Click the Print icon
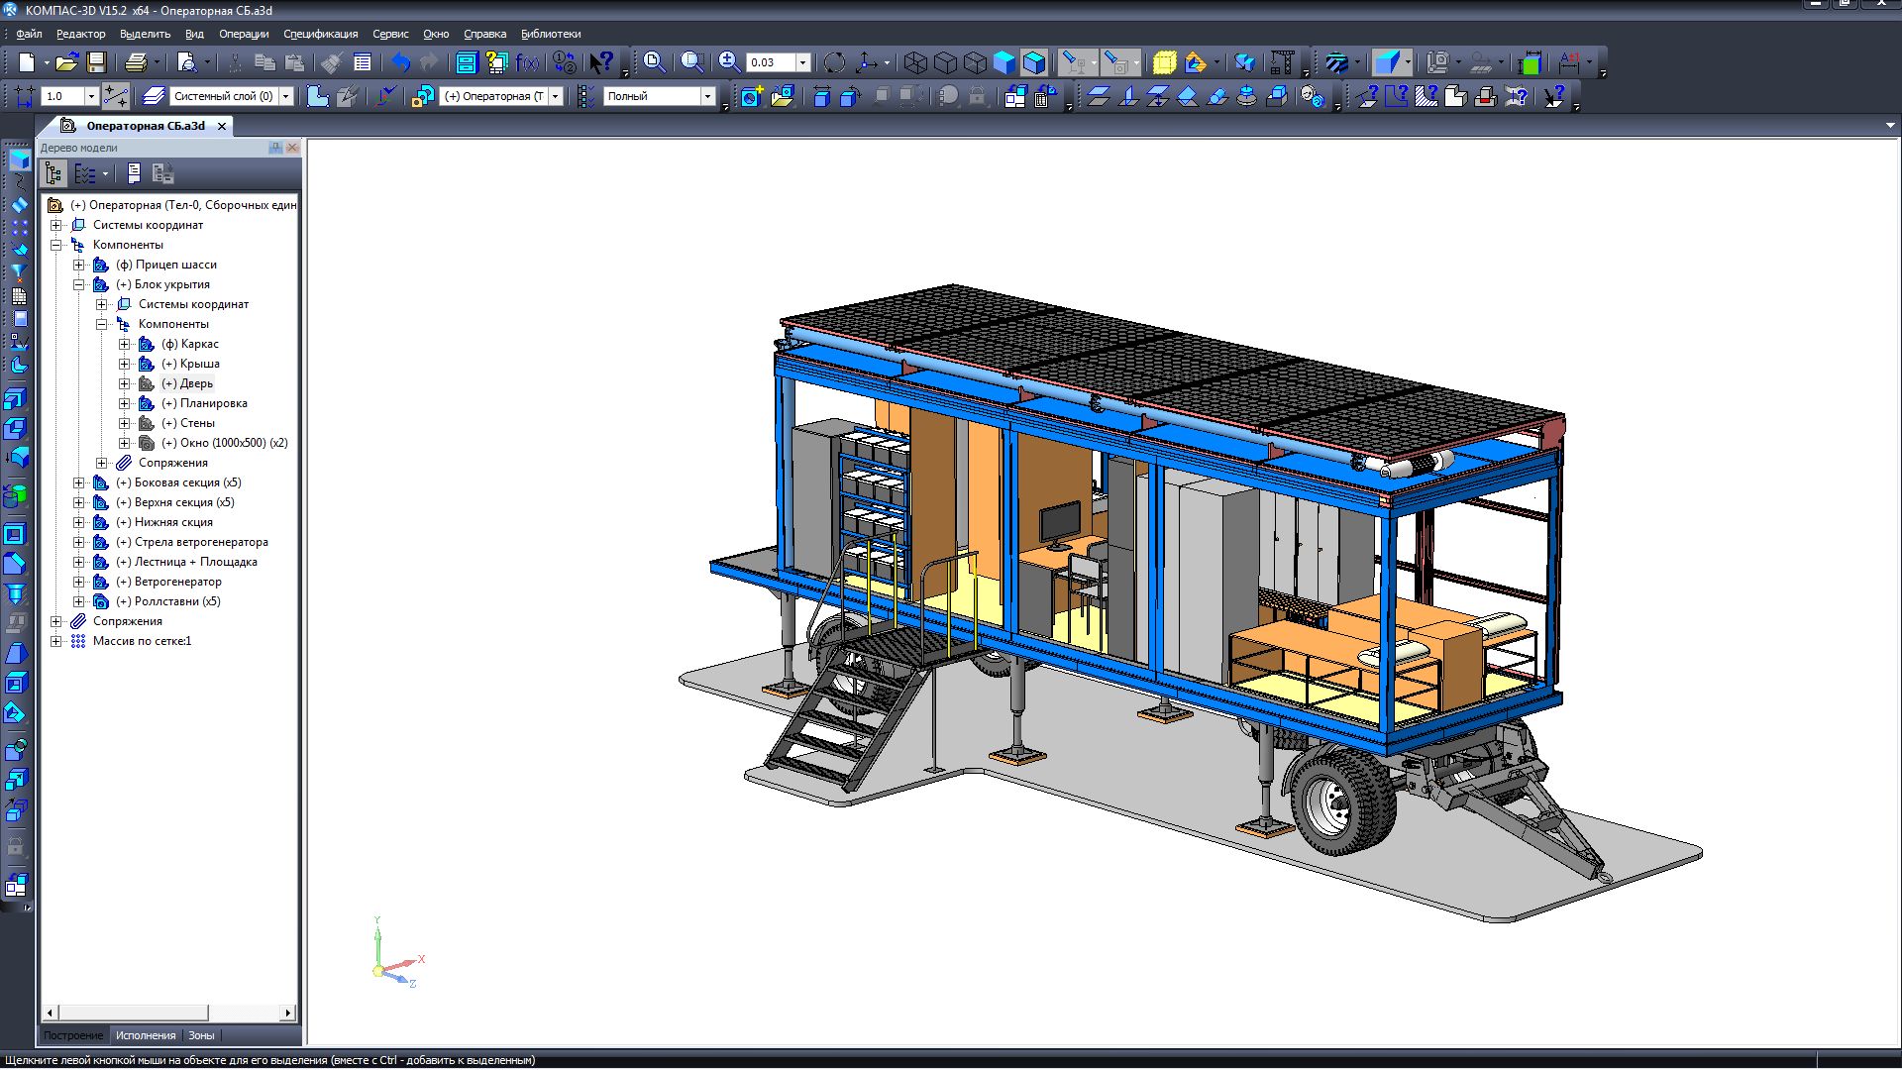1902x1070 pixels. [x=136, y=62]
